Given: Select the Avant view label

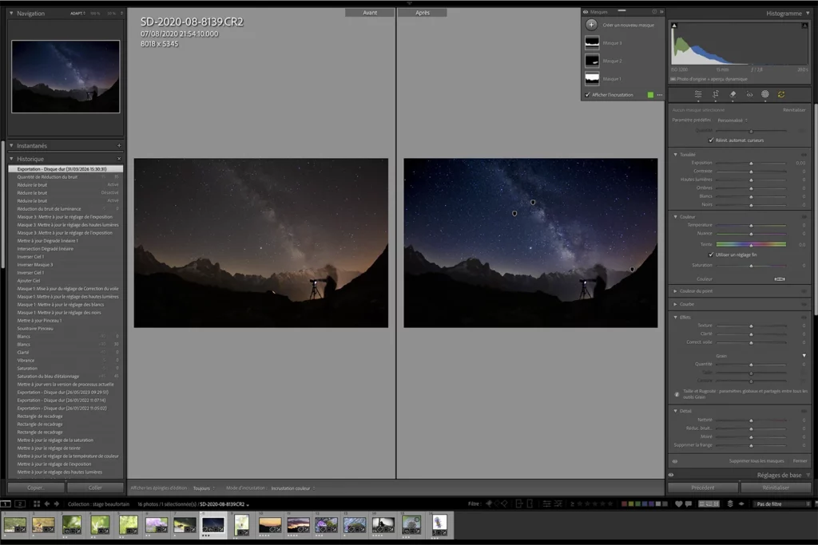Looking at the screenshot, I should (x=370, y=13).
